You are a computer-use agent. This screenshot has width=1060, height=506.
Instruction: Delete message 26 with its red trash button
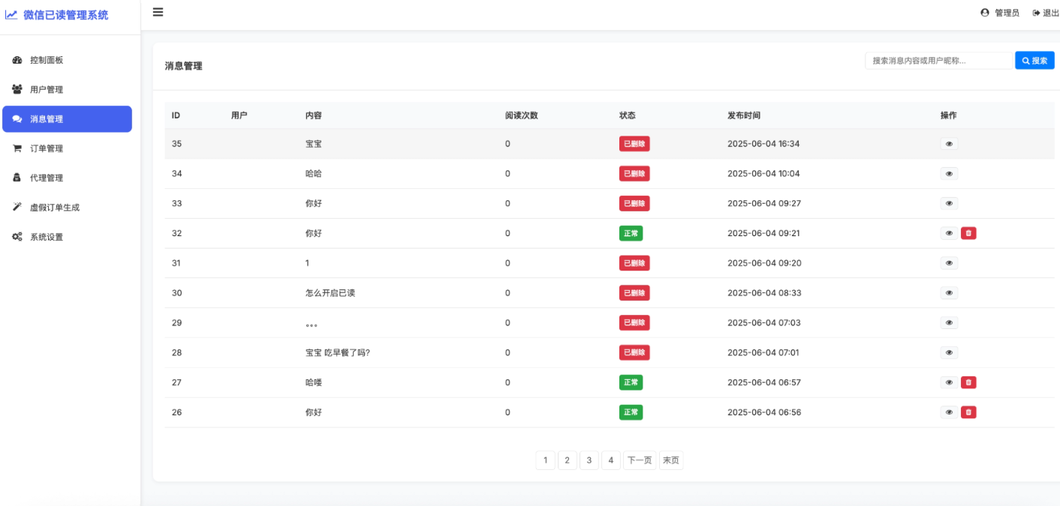tap(968, 412)
